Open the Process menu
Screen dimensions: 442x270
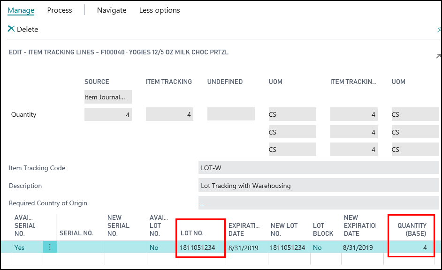(x=59, y=10)
